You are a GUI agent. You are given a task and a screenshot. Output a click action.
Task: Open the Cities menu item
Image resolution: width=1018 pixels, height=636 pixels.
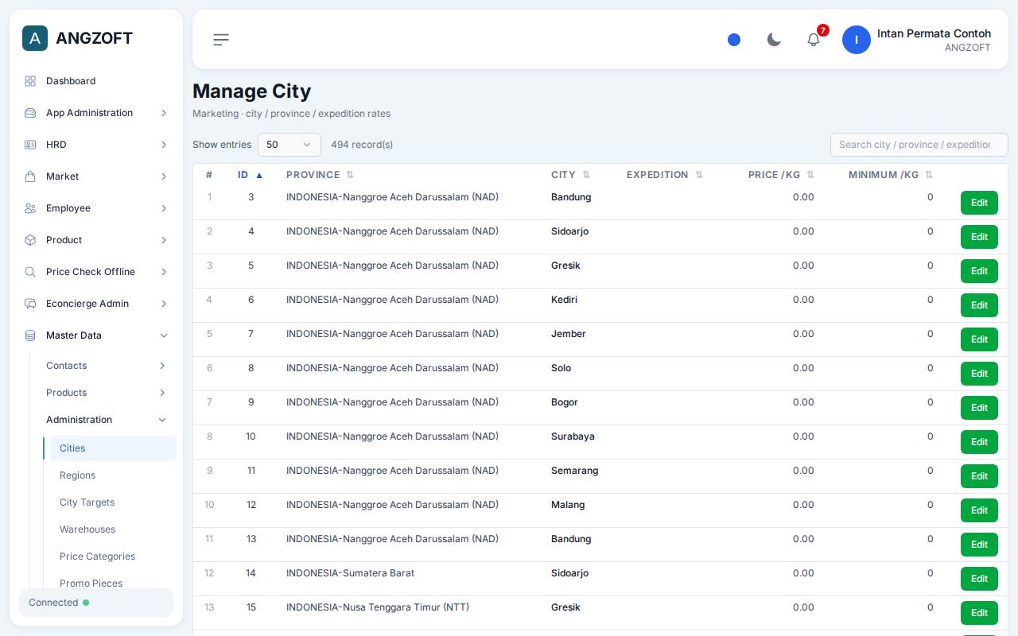(113, 448)
